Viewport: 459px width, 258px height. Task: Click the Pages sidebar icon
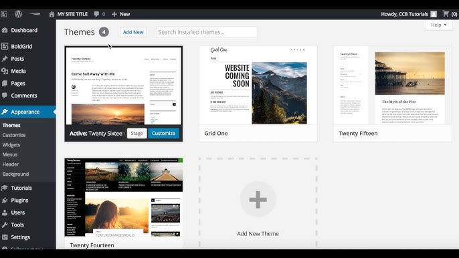(x=5, y=84)
